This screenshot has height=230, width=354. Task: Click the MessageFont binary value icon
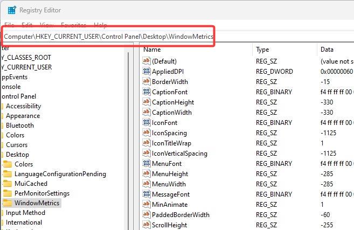[x=147, y=194]
